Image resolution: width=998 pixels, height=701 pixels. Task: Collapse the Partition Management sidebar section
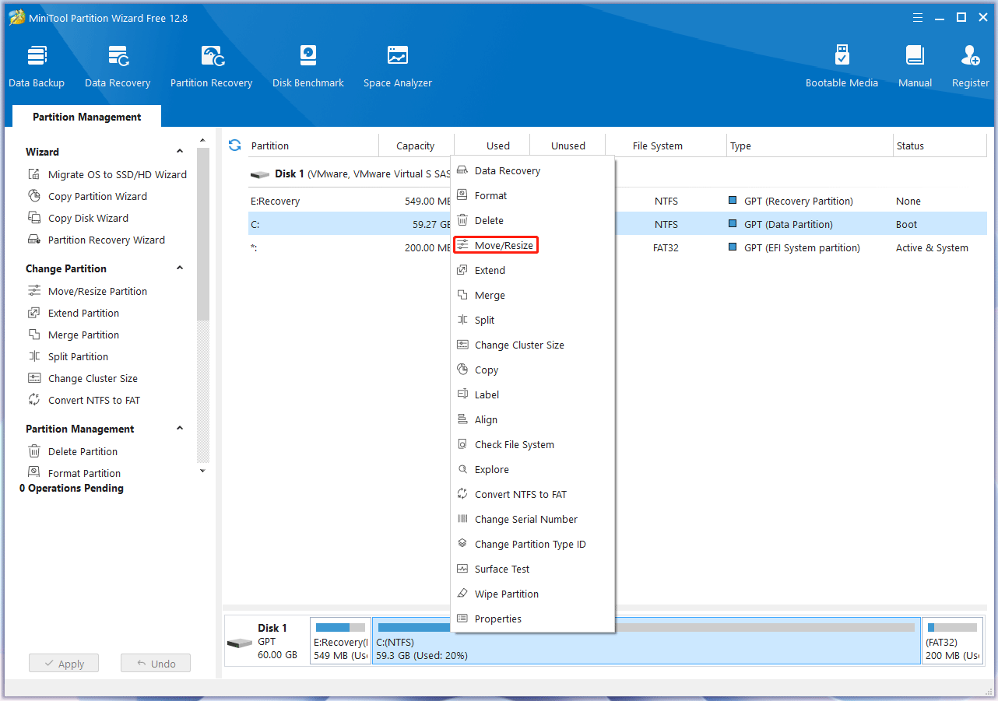coord(180,429)
